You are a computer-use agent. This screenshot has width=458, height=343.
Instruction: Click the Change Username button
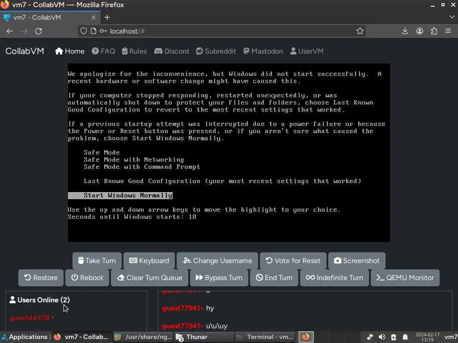[217, 261]
